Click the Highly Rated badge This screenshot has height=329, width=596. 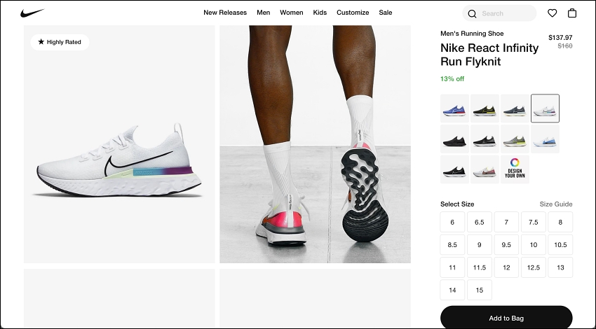[60, 42]
